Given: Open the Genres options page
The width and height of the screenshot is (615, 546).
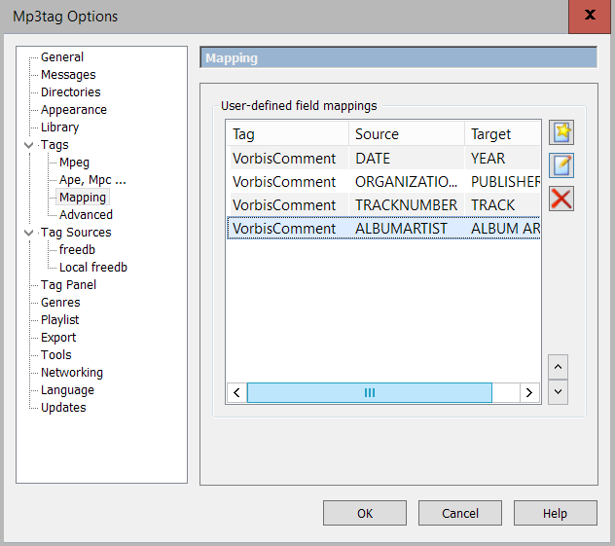Looking at the screenshot, I should 60,303.
